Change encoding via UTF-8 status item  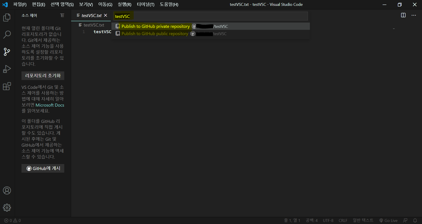pyautogui.click(x=328, y=220)
